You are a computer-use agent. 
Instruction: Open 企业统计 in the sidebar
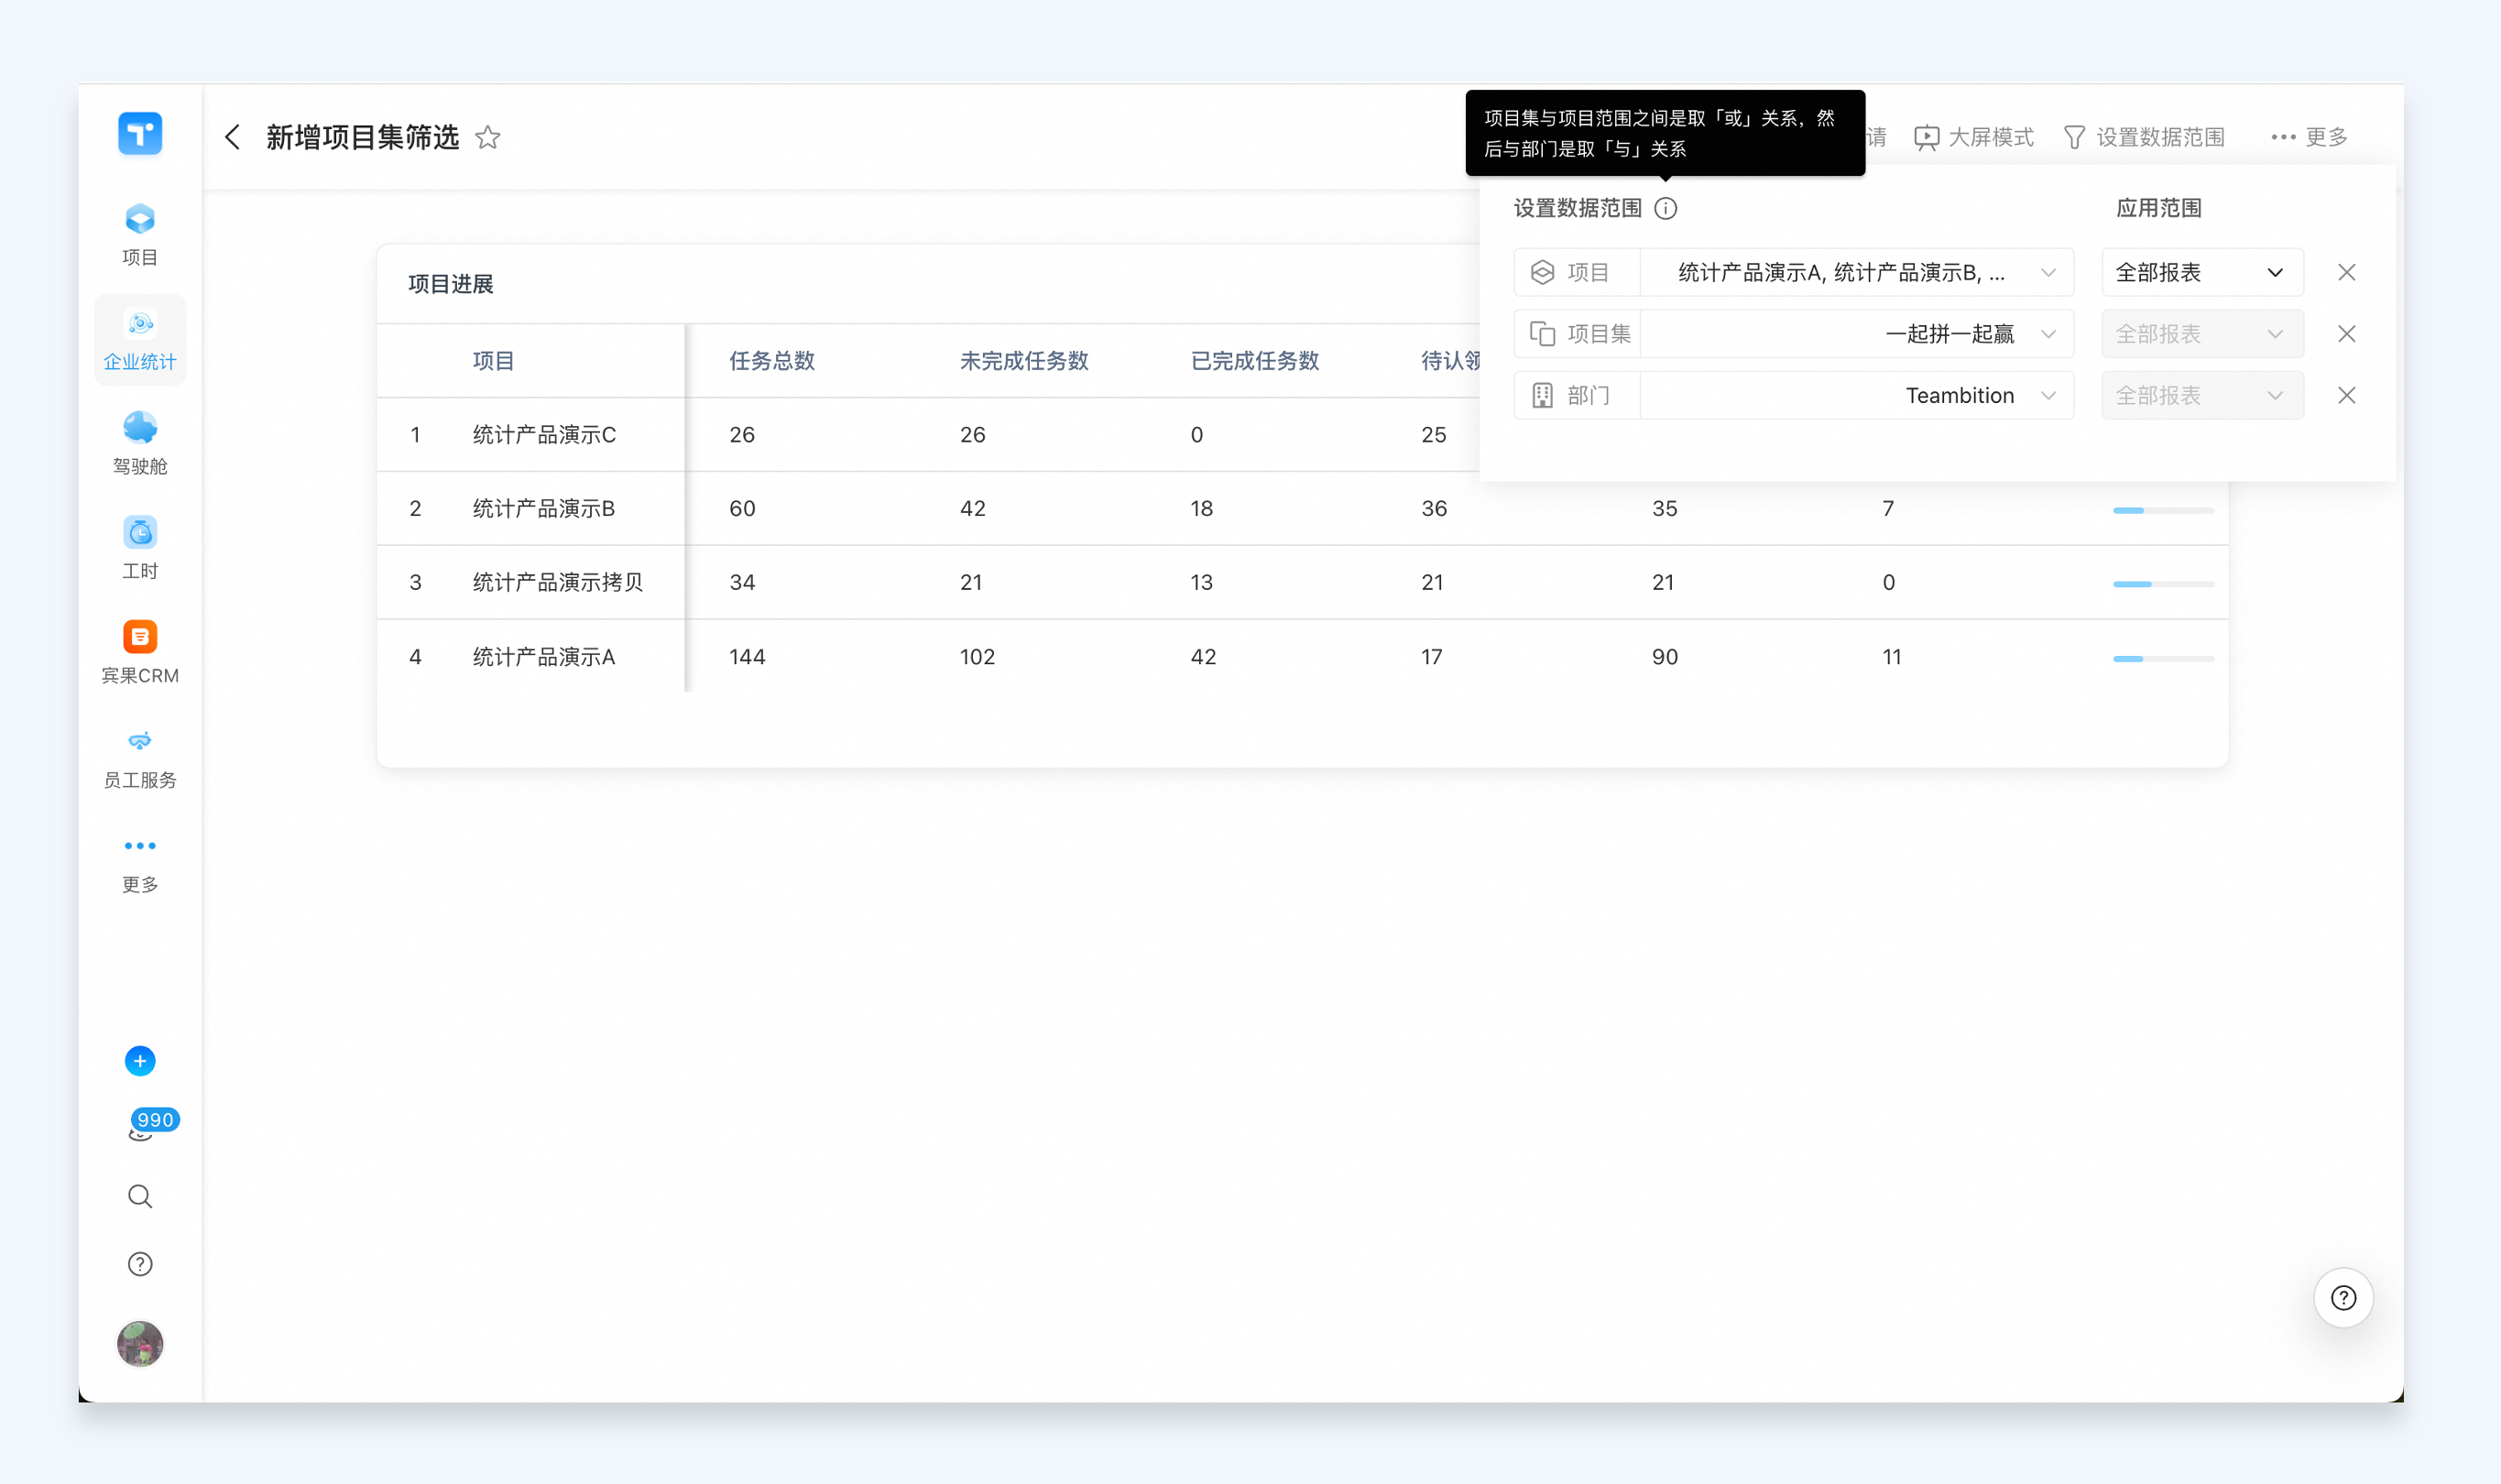tap(140, 340)
